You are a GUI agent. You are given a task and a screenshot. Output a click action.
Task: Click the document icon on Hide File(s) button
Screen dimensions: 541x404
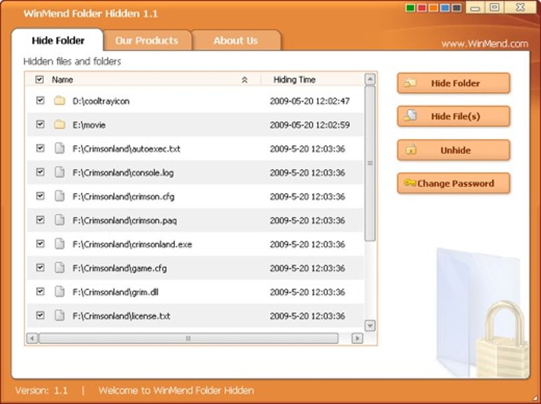(410, 116)
